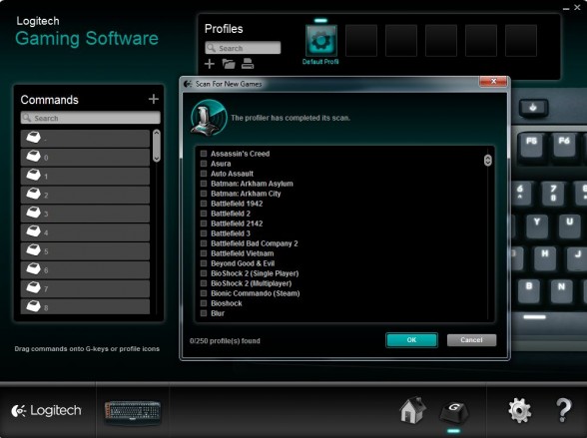Check the Auto Assault checkbox

click(204, 174)
